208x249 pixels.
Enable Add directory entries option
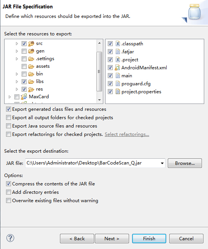8,192
